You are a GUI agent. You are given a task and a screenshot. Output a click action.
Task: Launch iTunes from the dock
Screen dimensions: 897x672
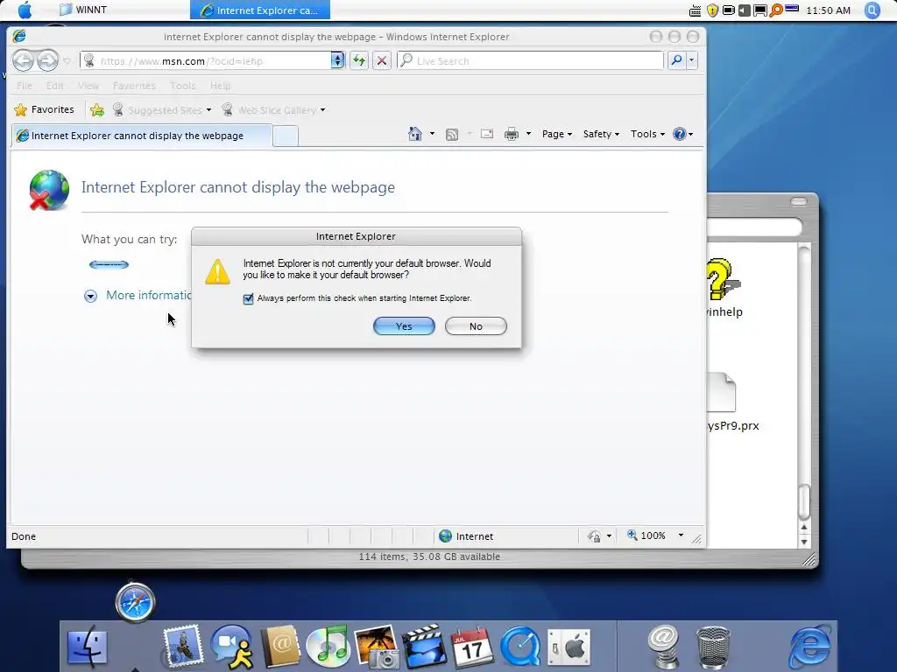tap(328, 647)
